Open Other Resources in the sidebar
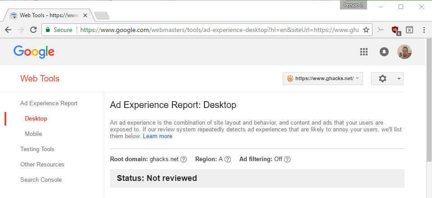Viewport: 432px width, 198px height. 42,164
